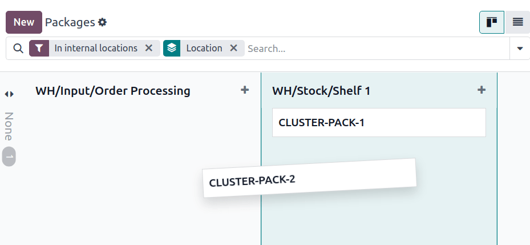Click the None column record count badge
This screenshot has width=530, height=245.
[x=9, y=156]
